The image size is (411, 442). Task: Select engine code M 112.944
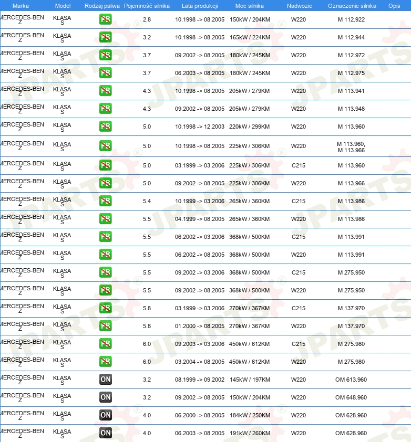click(x=351, y=37)
